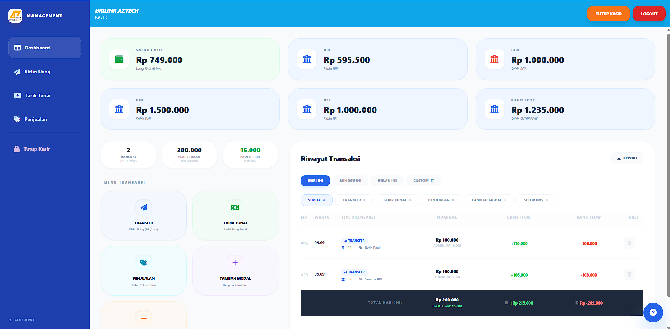
Task: Open the TAMBAH MODAL transaction menu card
Action: 235,271
